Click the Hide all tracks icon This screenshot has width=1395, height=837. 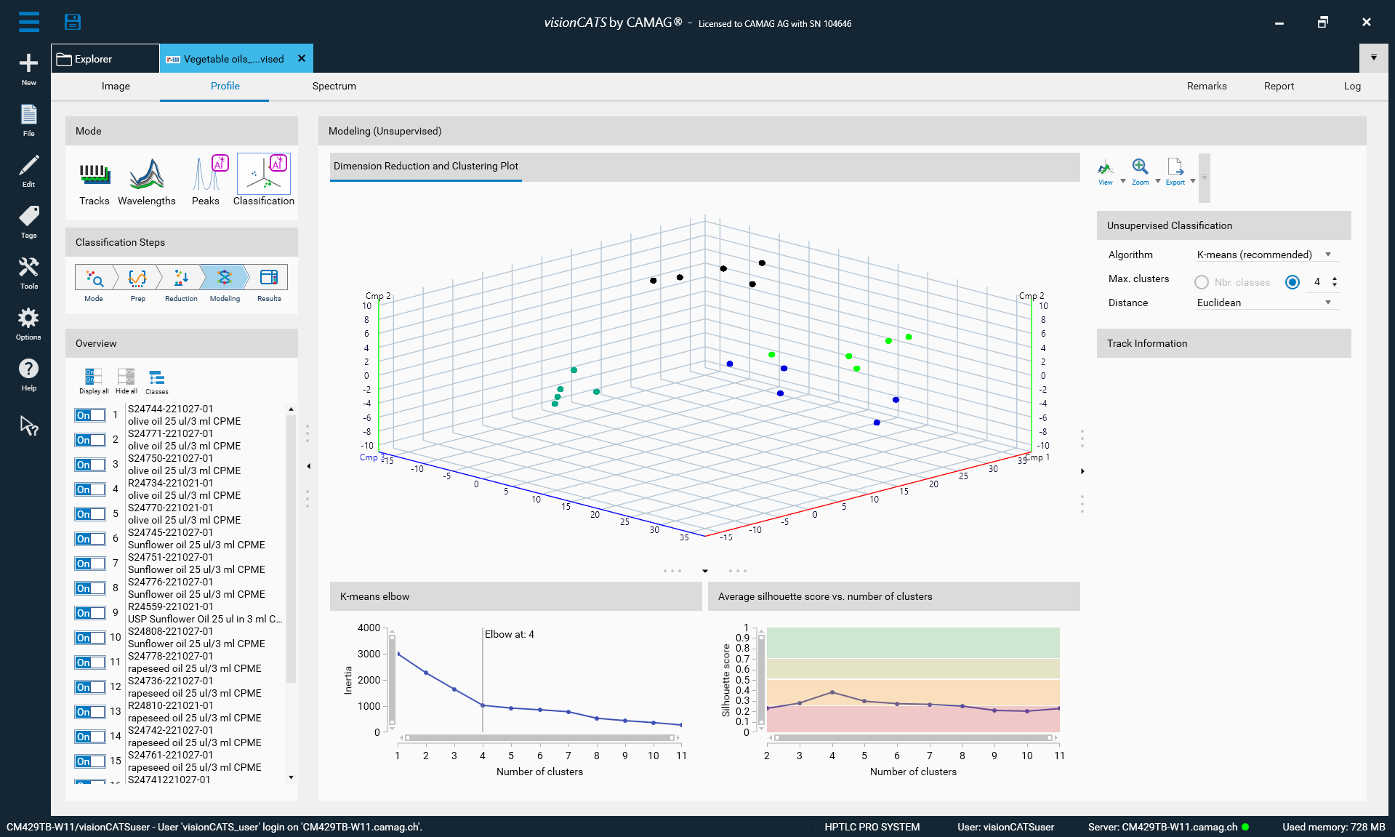pos(126,377)
